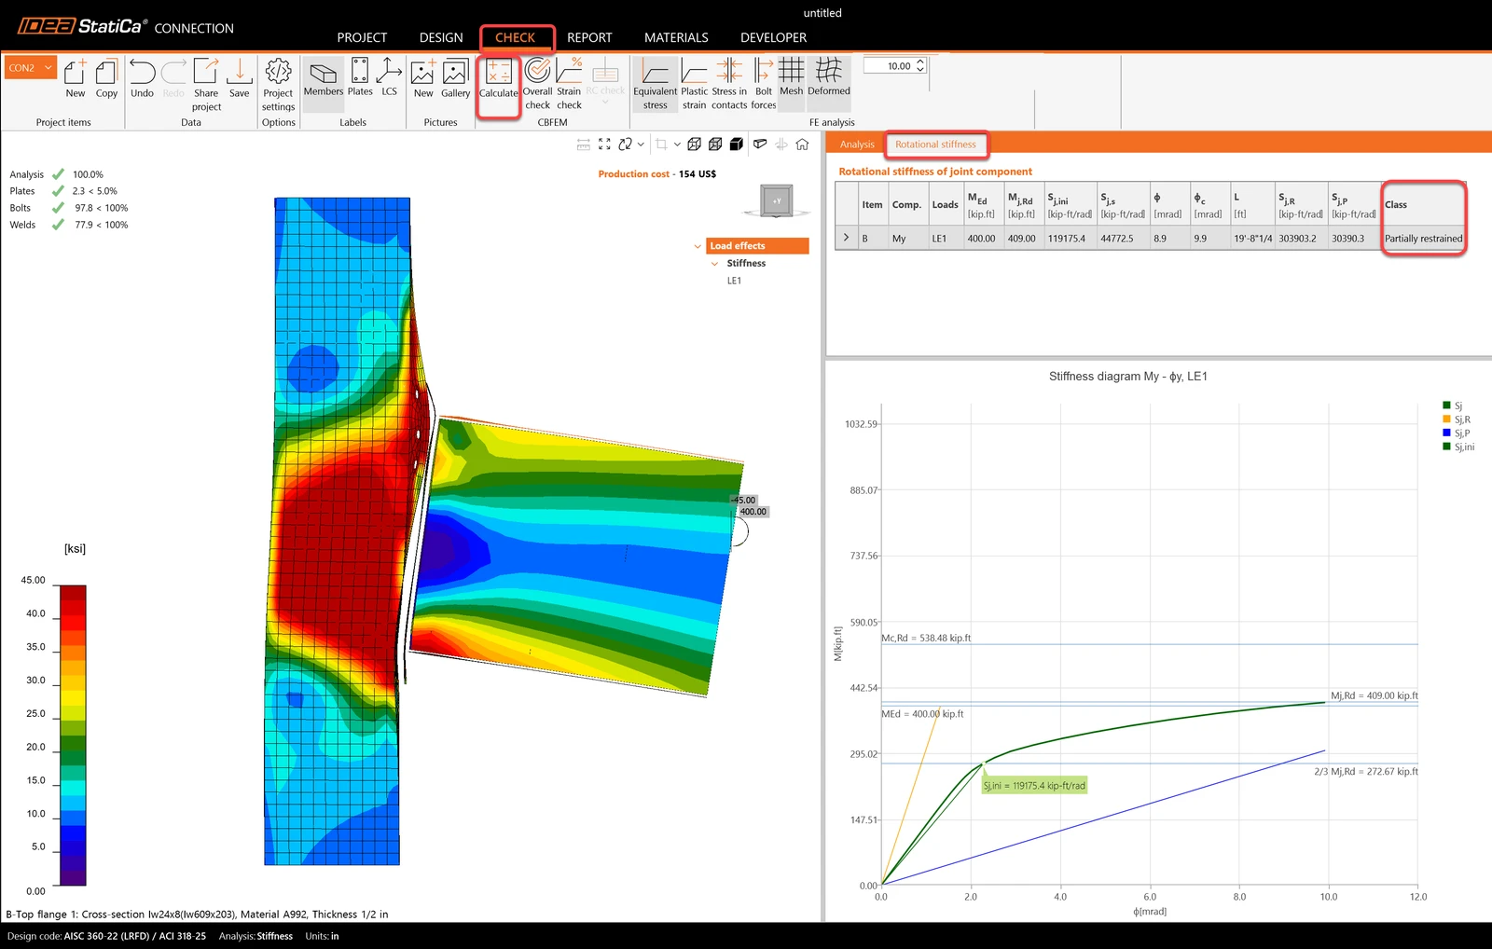
Task: Switch to the Analysis results tab
Action: (857, 144)
